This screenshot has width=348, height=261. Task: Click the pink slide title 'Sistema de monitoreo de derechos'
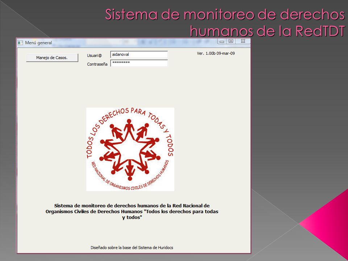coord(225,14)
